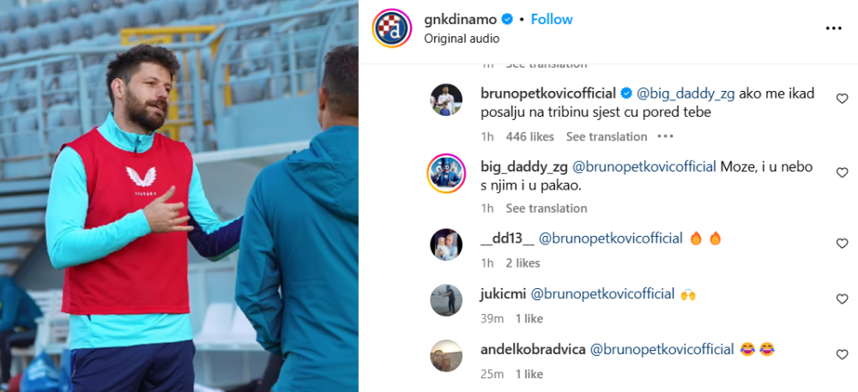Viewport: 858px width, 392px height.
Task: Click See translation under brunopetkovicofficial's comment
Action: 607,136
